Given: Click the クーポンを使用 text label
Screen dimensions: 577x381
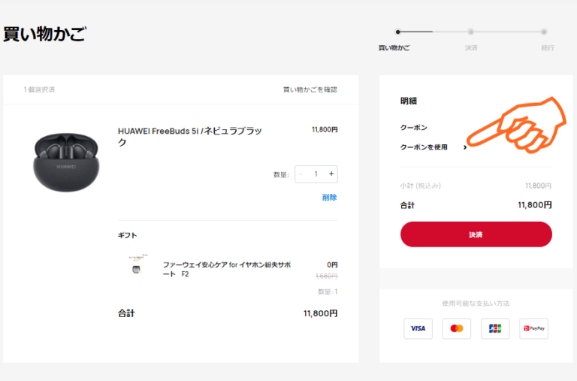Looking at the screenshot, I should click(424, 147).
